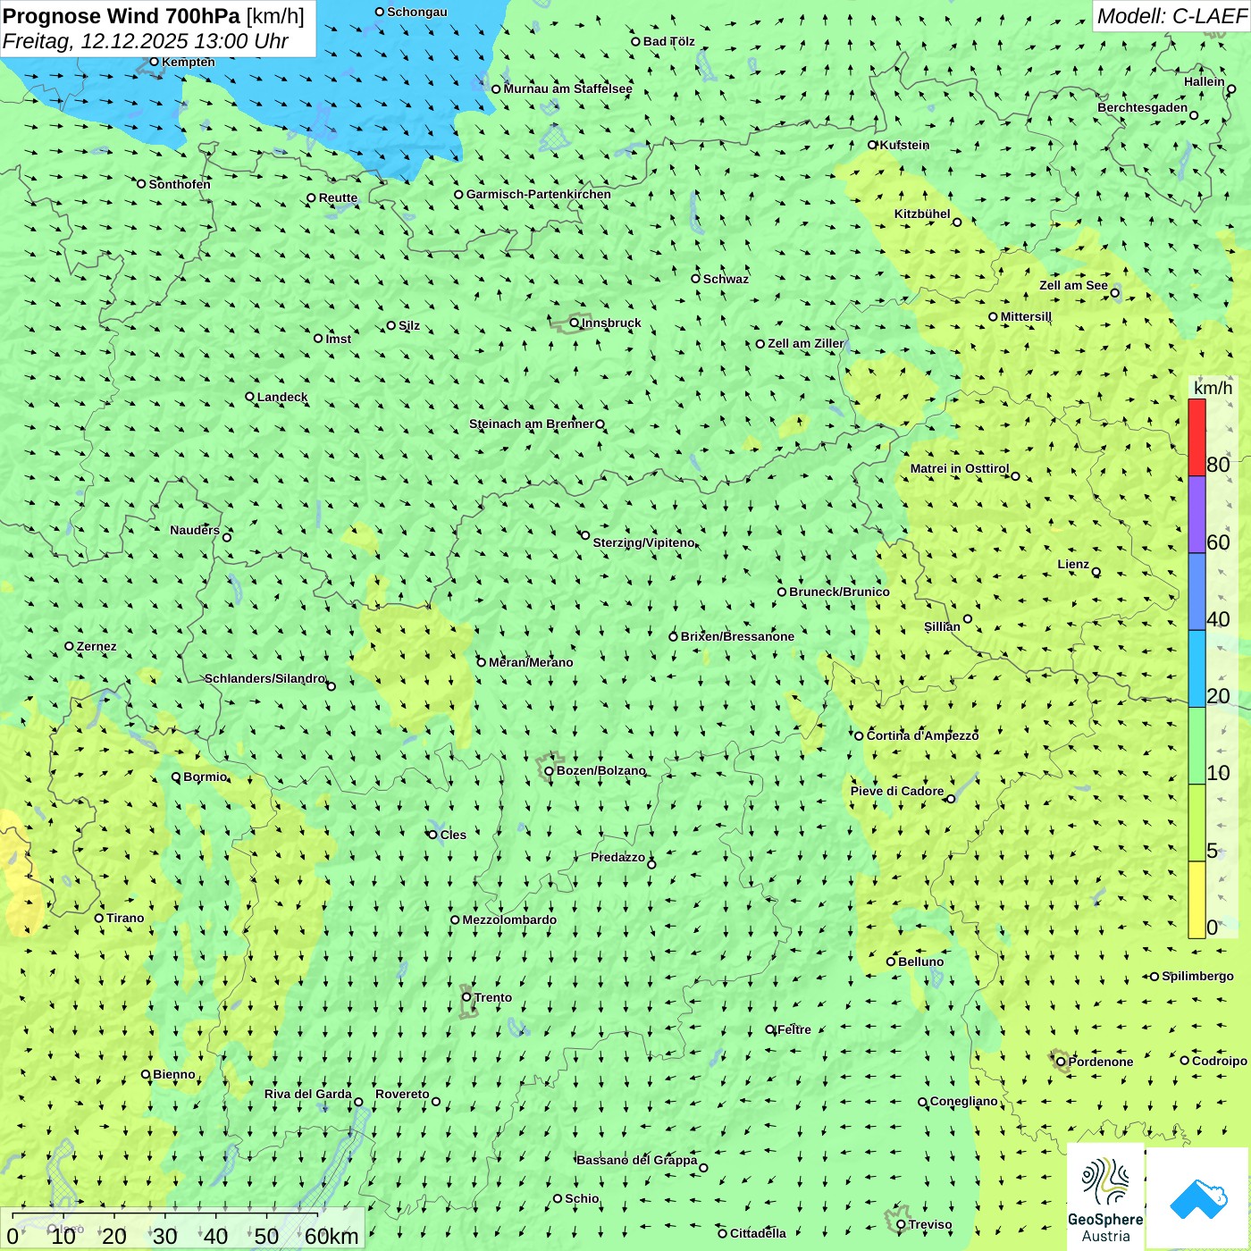Select the Pordenone city label
The image size is (1251, 1251).
1101,1062
